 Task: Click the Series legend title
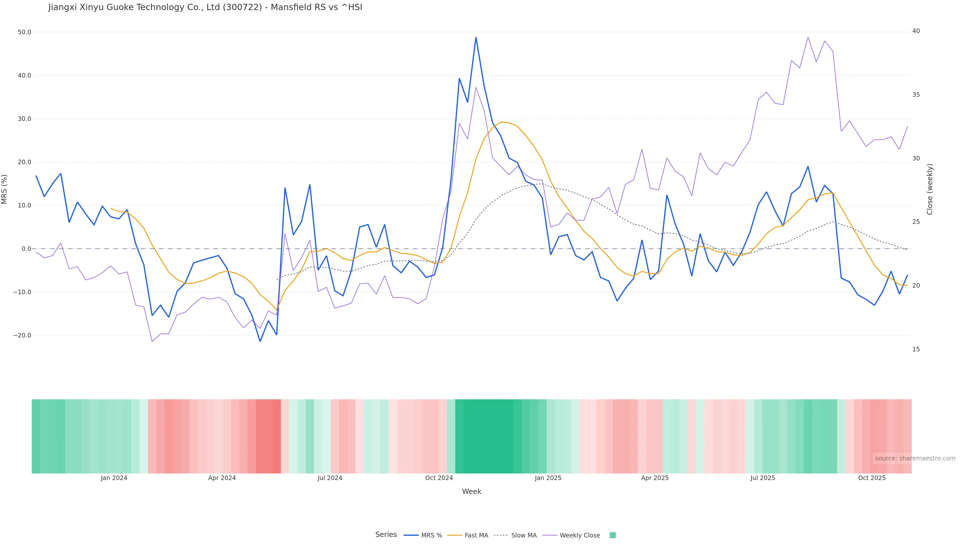386,535
